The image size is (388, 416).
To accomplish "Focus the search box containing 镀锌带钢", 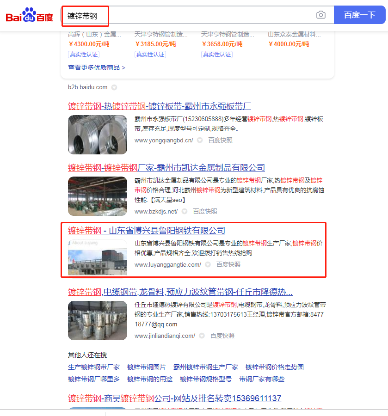I will click(x=197, y=15).
